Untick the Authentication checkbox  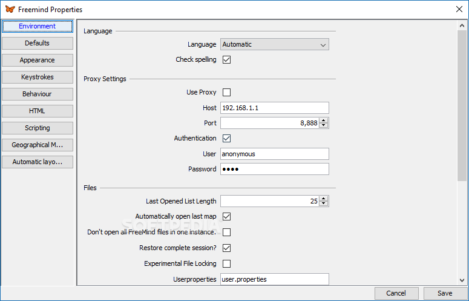click(x=227, y=138)
